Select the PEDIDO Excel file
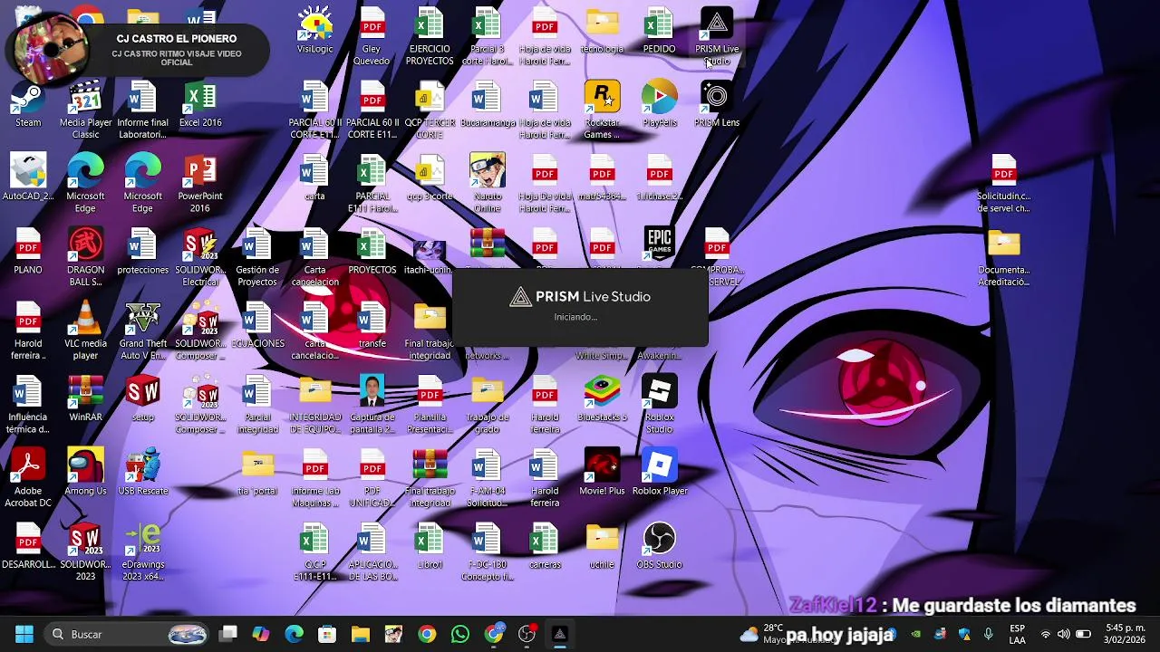Image resolution: width=1160 pixels, height=652 pixels. click(x=660, y=30)
